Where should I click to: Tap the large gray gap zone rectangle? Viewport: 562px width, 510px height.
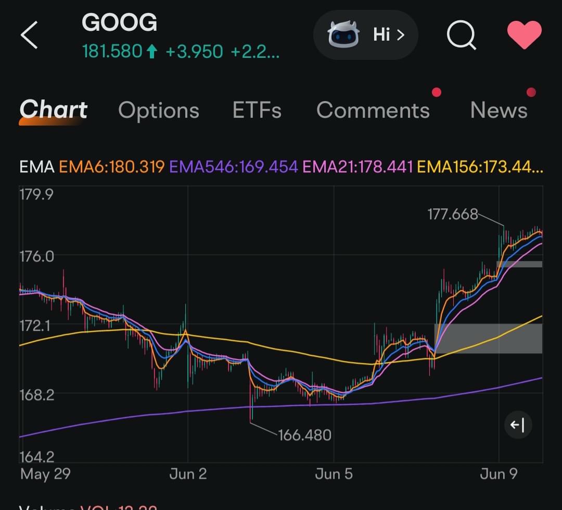coord(488,339)
